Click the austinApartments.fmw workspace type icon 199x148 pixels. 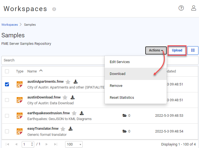(x=19, y=84)
